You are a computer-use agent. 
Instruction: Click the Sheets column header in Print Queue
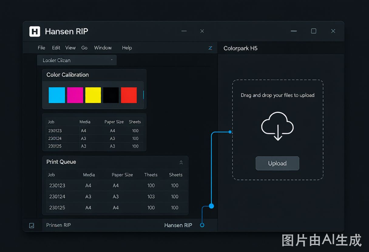coord(176,175)
